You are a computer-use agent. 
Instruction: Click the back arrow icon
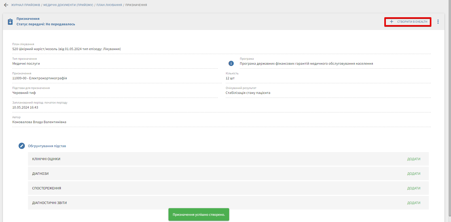(6, 5)
